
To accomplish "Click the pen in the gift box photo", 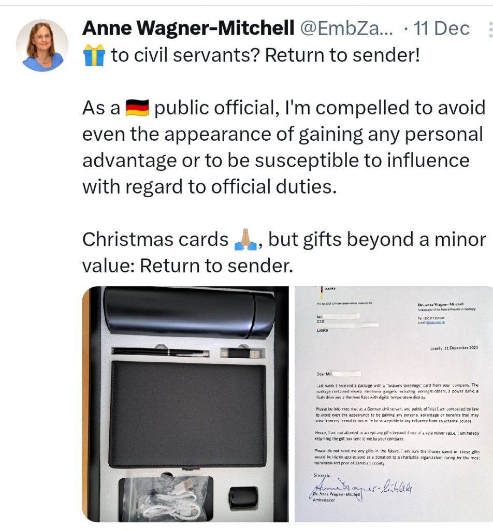I will (x=161, y=352).
